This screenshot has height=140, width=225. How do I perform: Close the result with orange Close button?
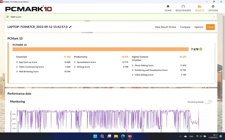click(210, 27)
